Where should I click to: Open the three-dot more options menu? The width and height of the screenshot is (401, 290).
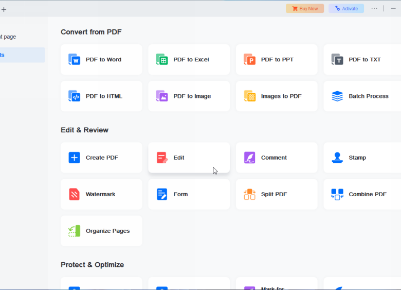coord(374,9)
